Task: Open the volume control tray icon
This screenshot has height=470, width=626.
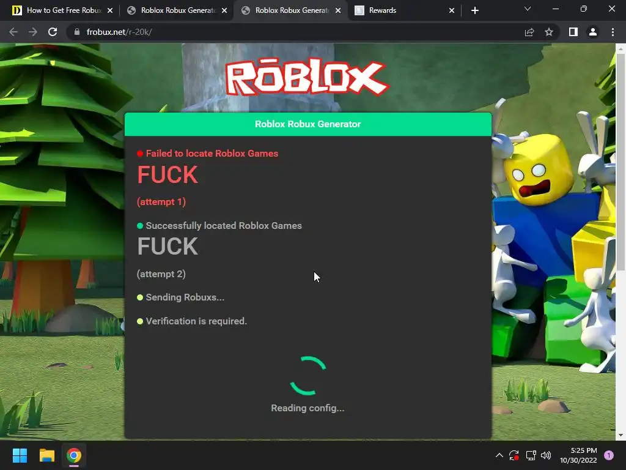Action: coord(546,455)
